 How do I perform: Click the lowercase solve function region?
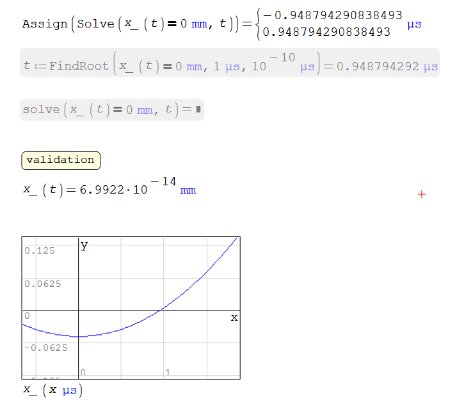pyautogui.click(x=41, y=109)
